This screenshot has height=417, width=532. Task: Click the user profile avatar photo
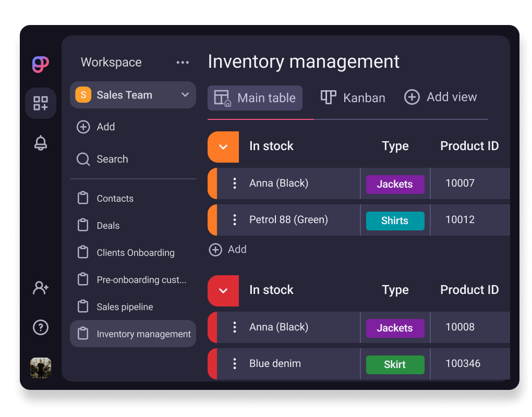[41, 368]
